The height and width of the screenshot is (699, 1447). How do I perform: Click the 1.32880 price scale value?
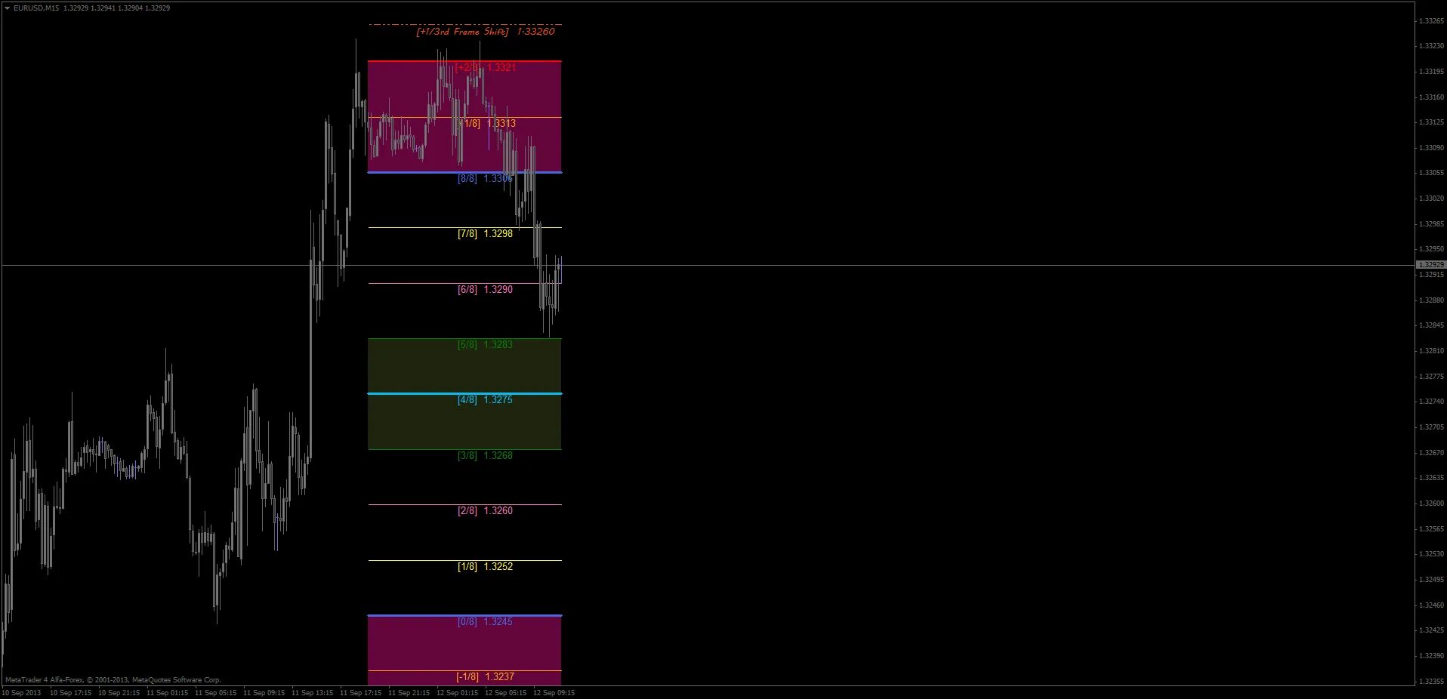click(1431, 300)
